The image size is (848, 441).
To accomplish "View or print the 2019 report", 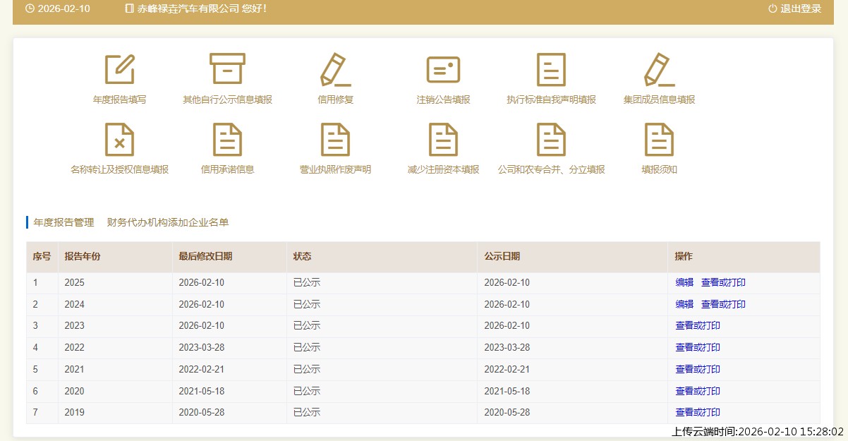I will tap(698, 412).
